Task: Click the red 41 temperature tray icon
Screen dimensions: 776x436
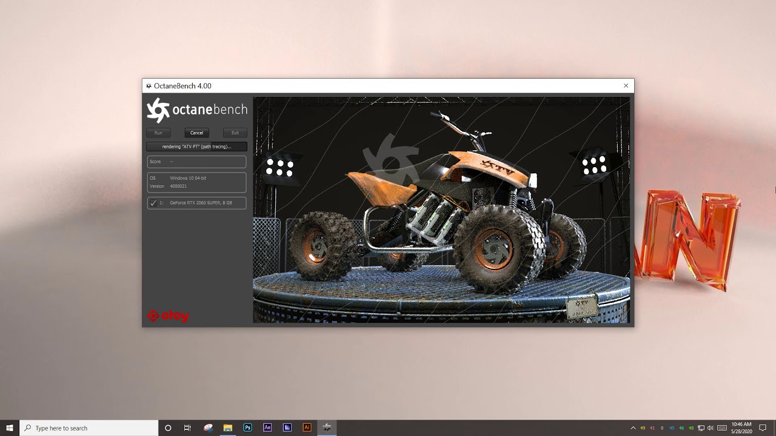Action: [x=652, y=428]
